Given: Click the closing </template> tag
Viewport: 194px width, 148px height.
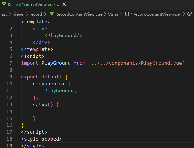Looking at the screenshot, I should [37, 49].
